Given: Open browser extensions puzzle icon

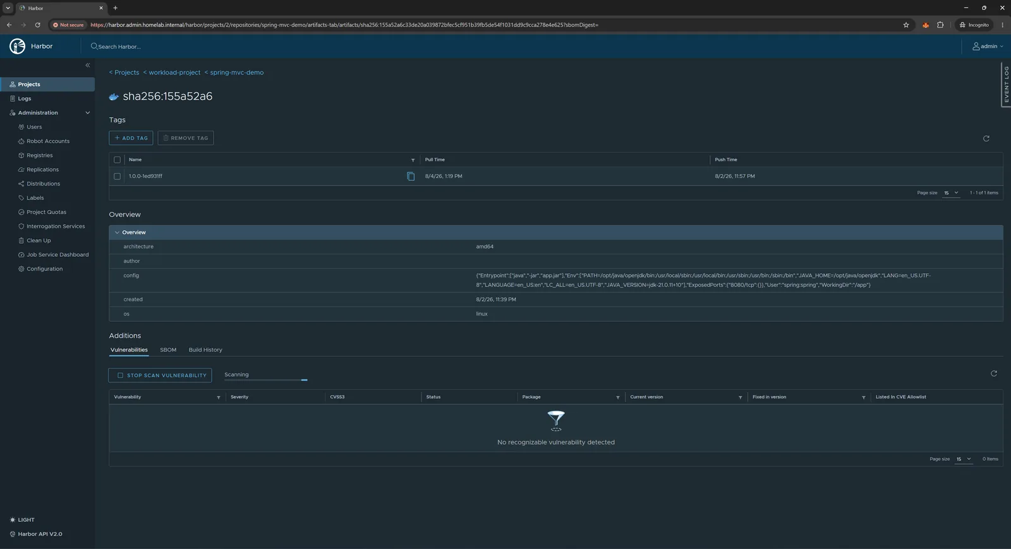Looking at the screenshot, I should coord(940,25).
